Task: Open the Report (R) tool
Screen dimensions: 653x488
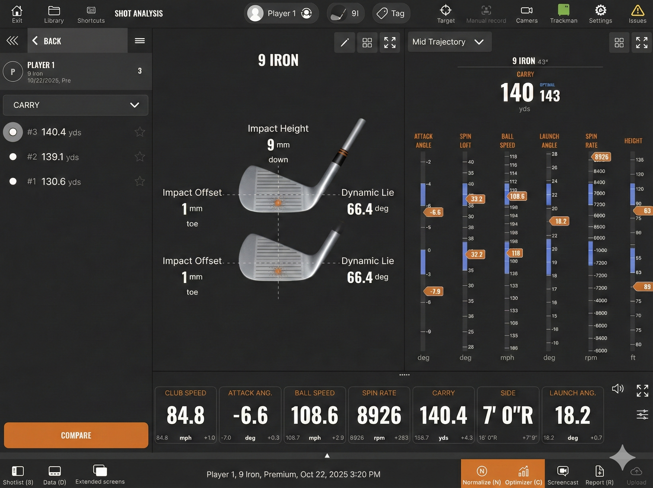Action: click(599, 474)
